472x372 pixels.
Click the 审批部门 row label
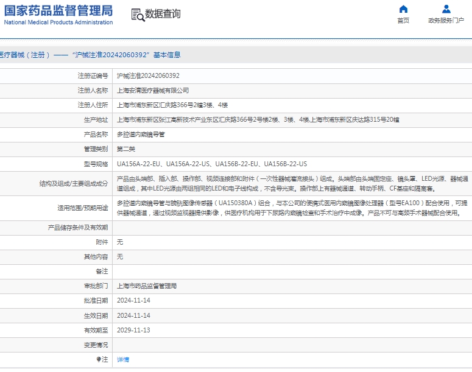coord(96,286)
